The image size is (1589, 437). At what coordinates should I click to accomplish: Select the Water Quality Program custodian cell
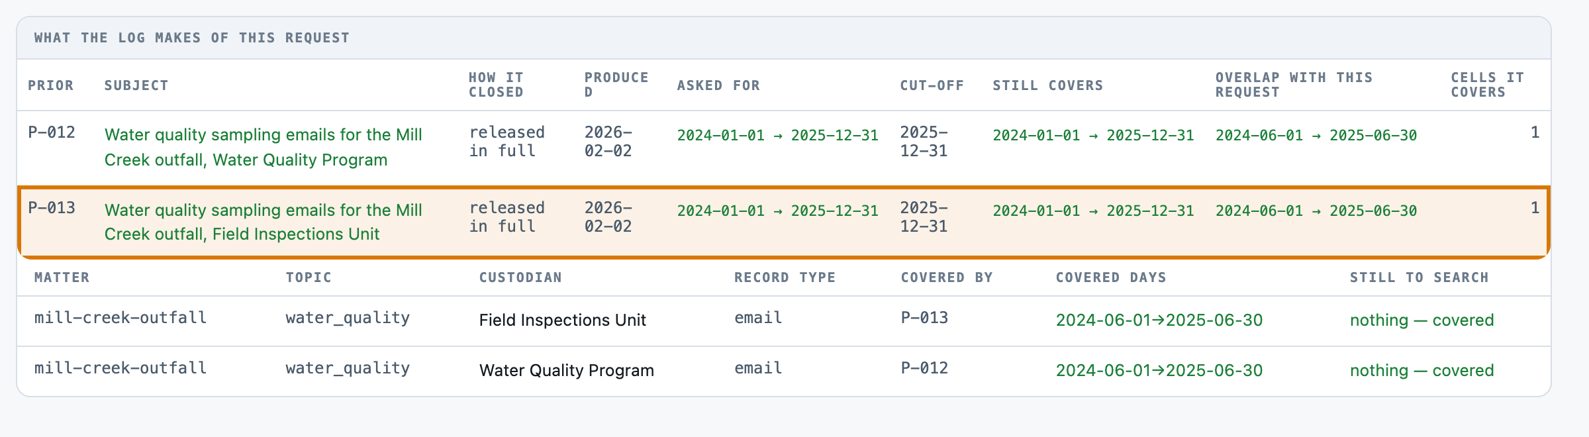[x=567, y=370]
